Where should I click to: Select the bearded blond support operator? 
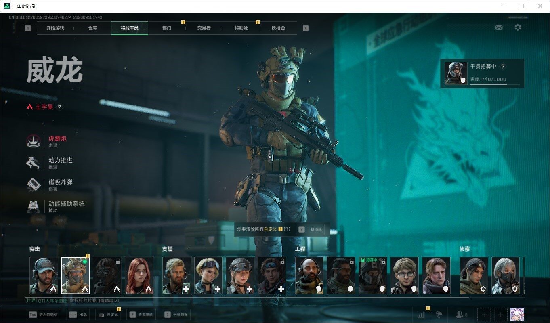point(176,275)
